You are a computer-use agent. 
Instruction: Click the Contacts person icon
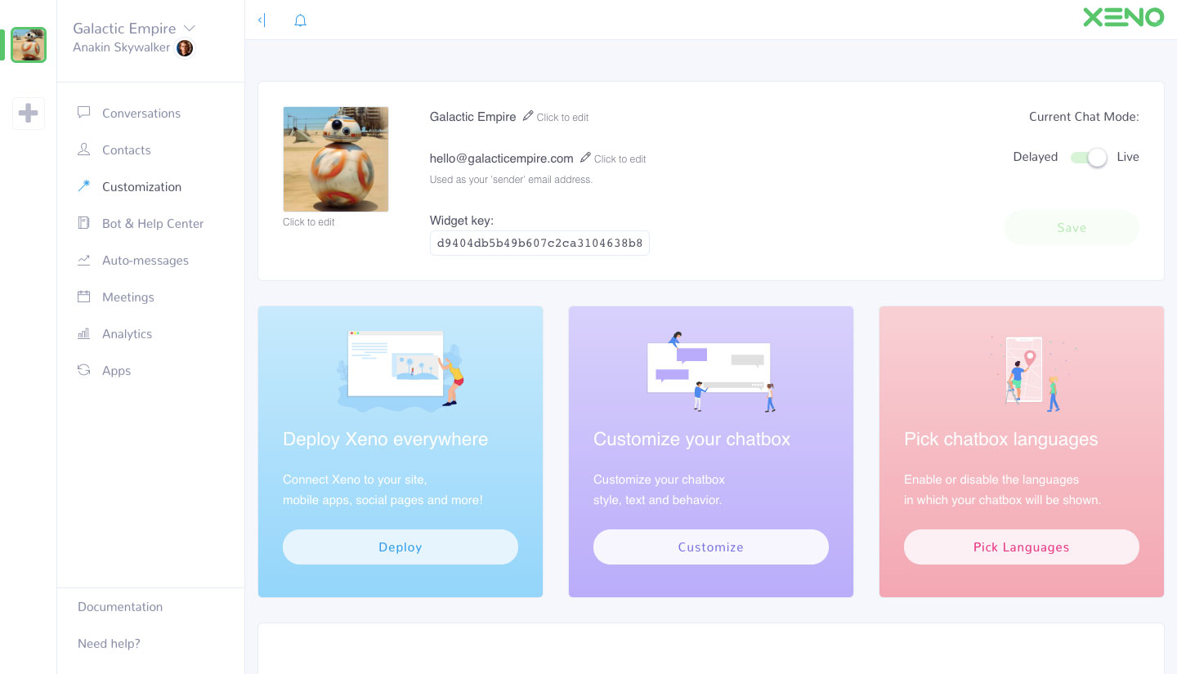tap(83, 150)
